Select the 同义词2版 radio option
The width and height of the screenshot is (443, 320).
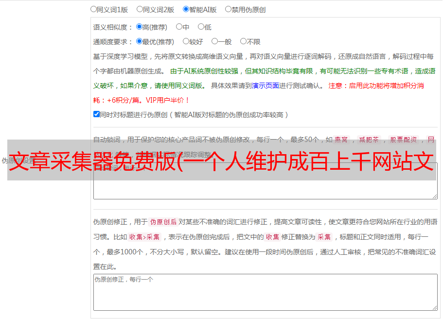click(140, 9)
